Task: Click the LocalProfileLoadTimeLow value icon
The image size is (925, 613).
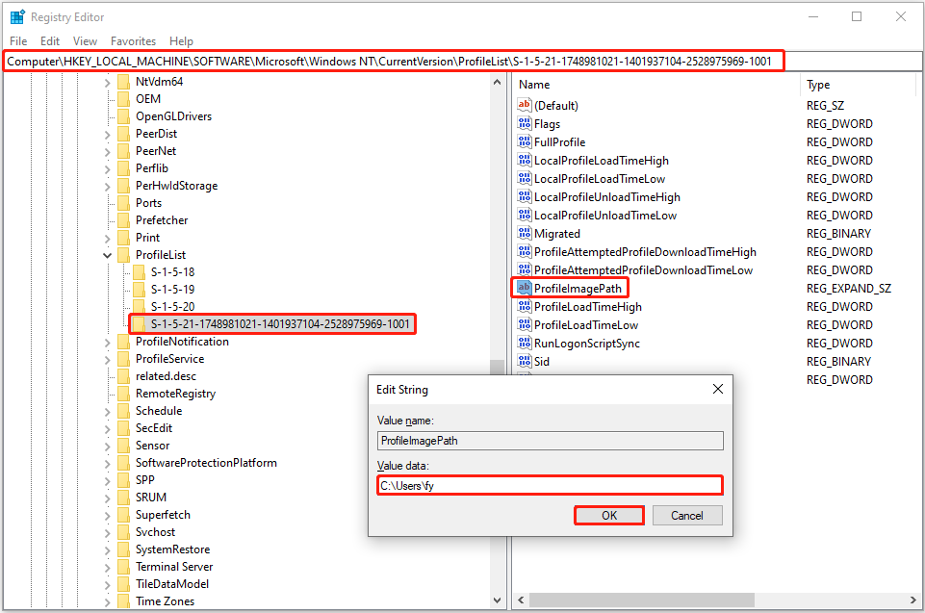Action: [x=524, y=179]
